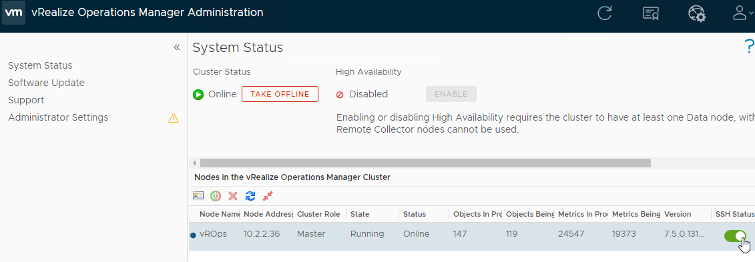Click the blue reload node icon
This screenshot has width=755, height=262.
point(250,195)
